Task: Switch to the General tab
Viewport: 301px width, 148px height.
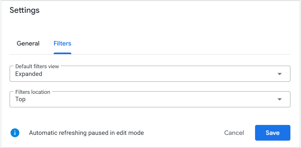Action: click(x=28, y=44)
